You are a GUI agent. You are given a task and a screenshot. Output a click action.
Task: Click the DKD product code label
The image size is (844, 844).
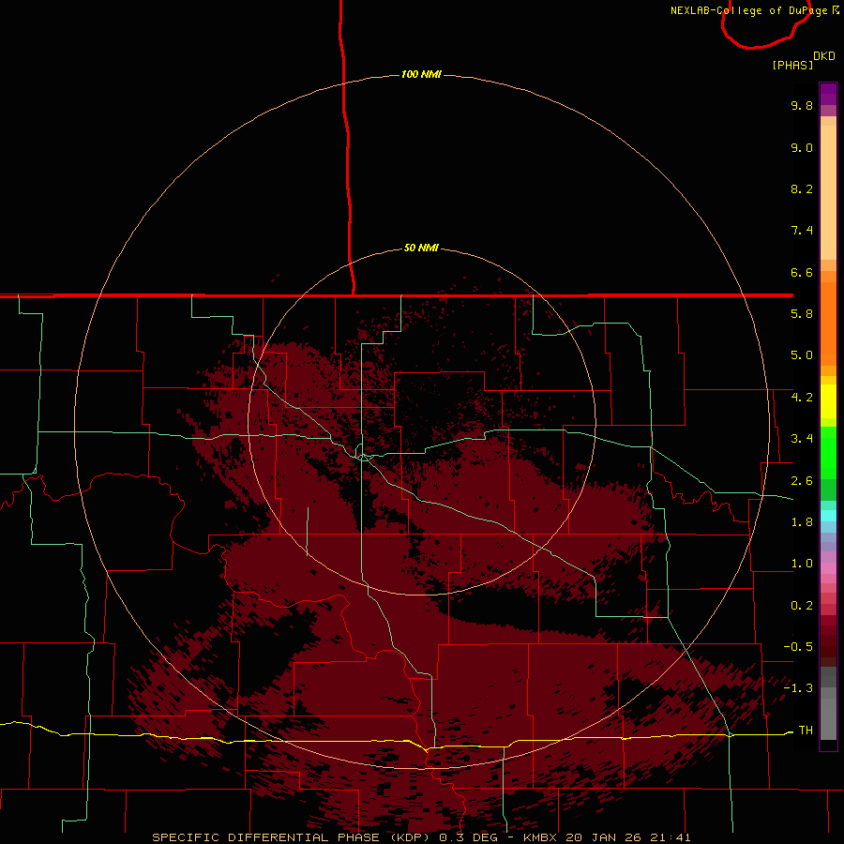[824, 56]
